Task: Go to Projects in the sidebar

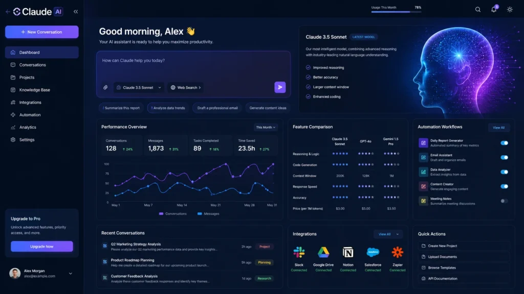Action: (42, 78)
